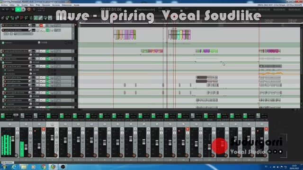Screen dimensions: 303x170
Task: Open FX of Lead vocal Estribillo track
Action: tap(47, 51)
